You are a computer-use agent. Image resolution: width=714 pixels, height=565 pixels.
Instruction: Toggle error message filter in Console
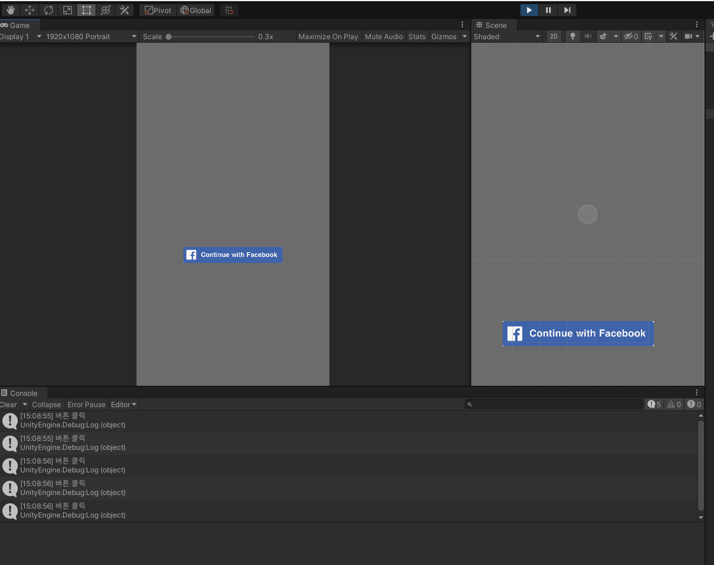694,404
